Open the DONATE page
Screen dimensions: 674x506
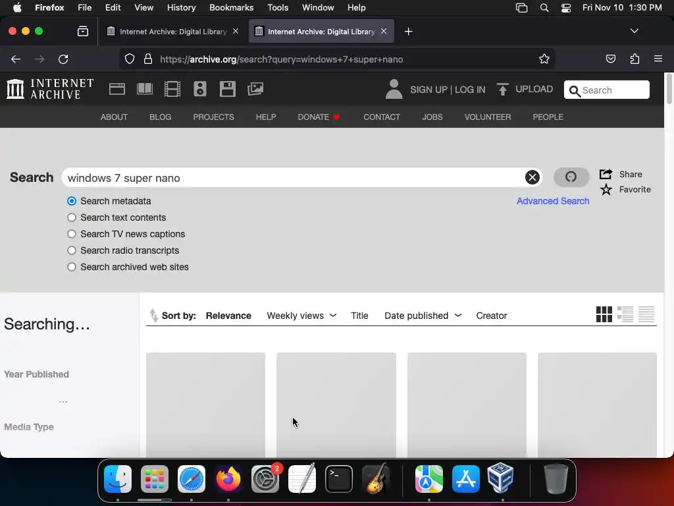pos(319,117)
